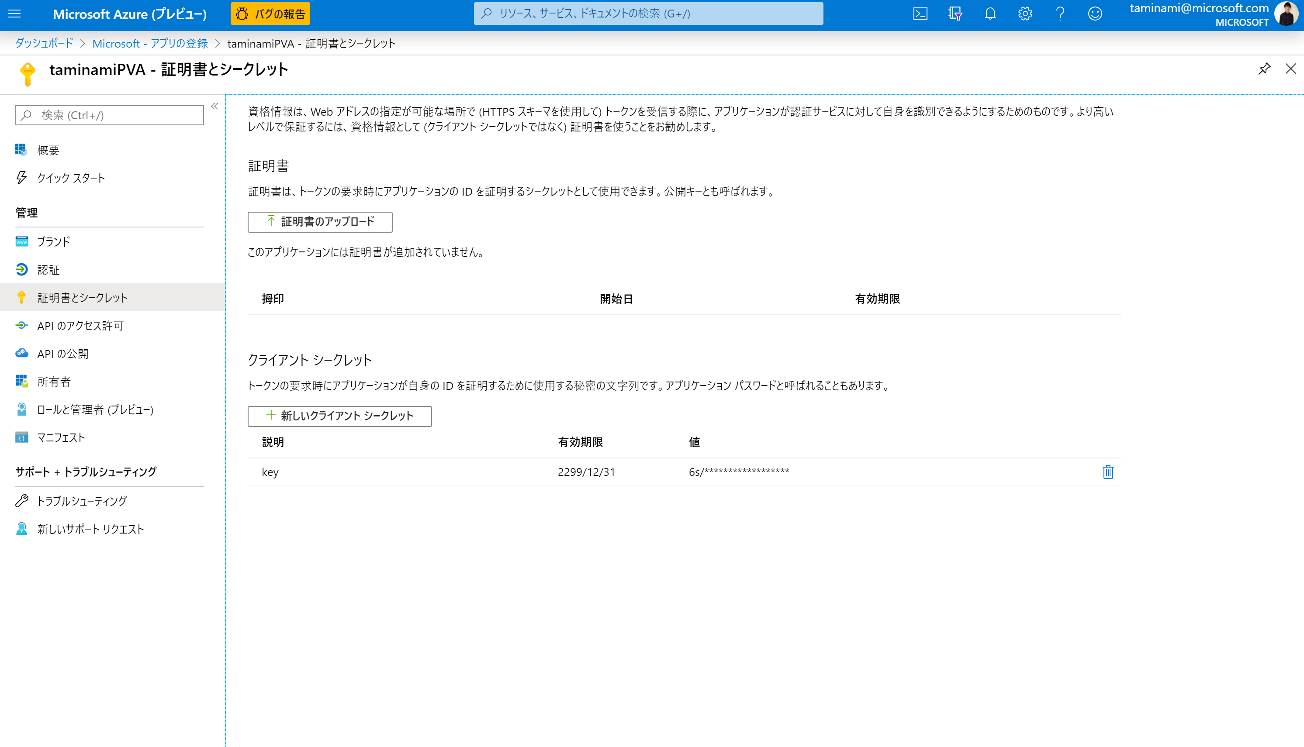Click the クイック スタート lightning icon
This screenshot has height=747, width=1304.
21,178
